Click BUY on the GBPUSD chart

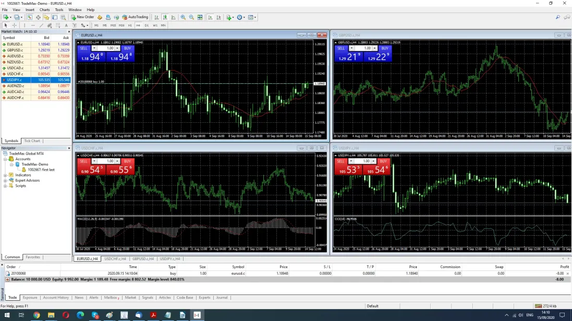tap(384, 48)
